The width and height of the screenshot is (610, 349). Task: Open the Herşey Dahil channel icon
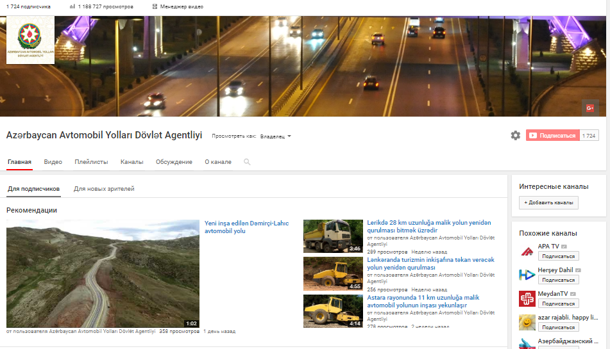[527, 275]
